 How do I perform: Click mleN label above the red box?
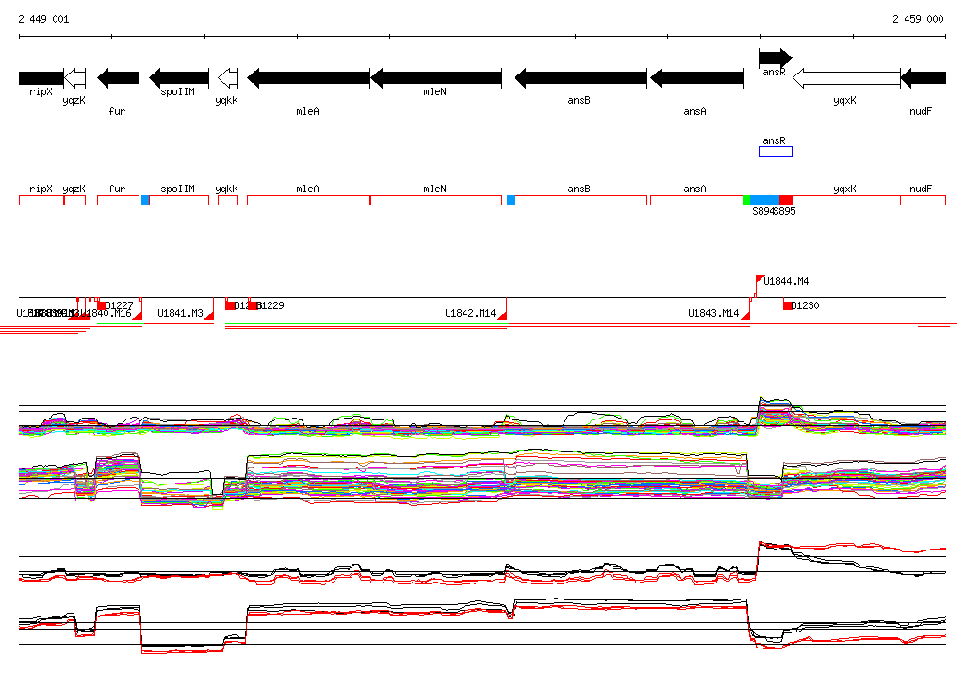[x=434, y=189]
